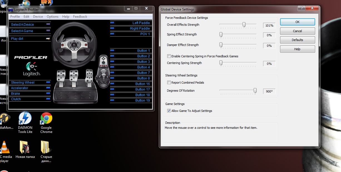Open DAEMON Tools Lite desktop icon

click(25, 119)
